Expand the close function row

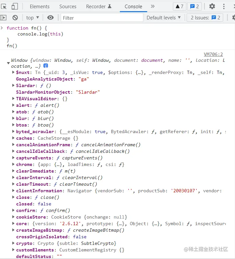point(13,197)
